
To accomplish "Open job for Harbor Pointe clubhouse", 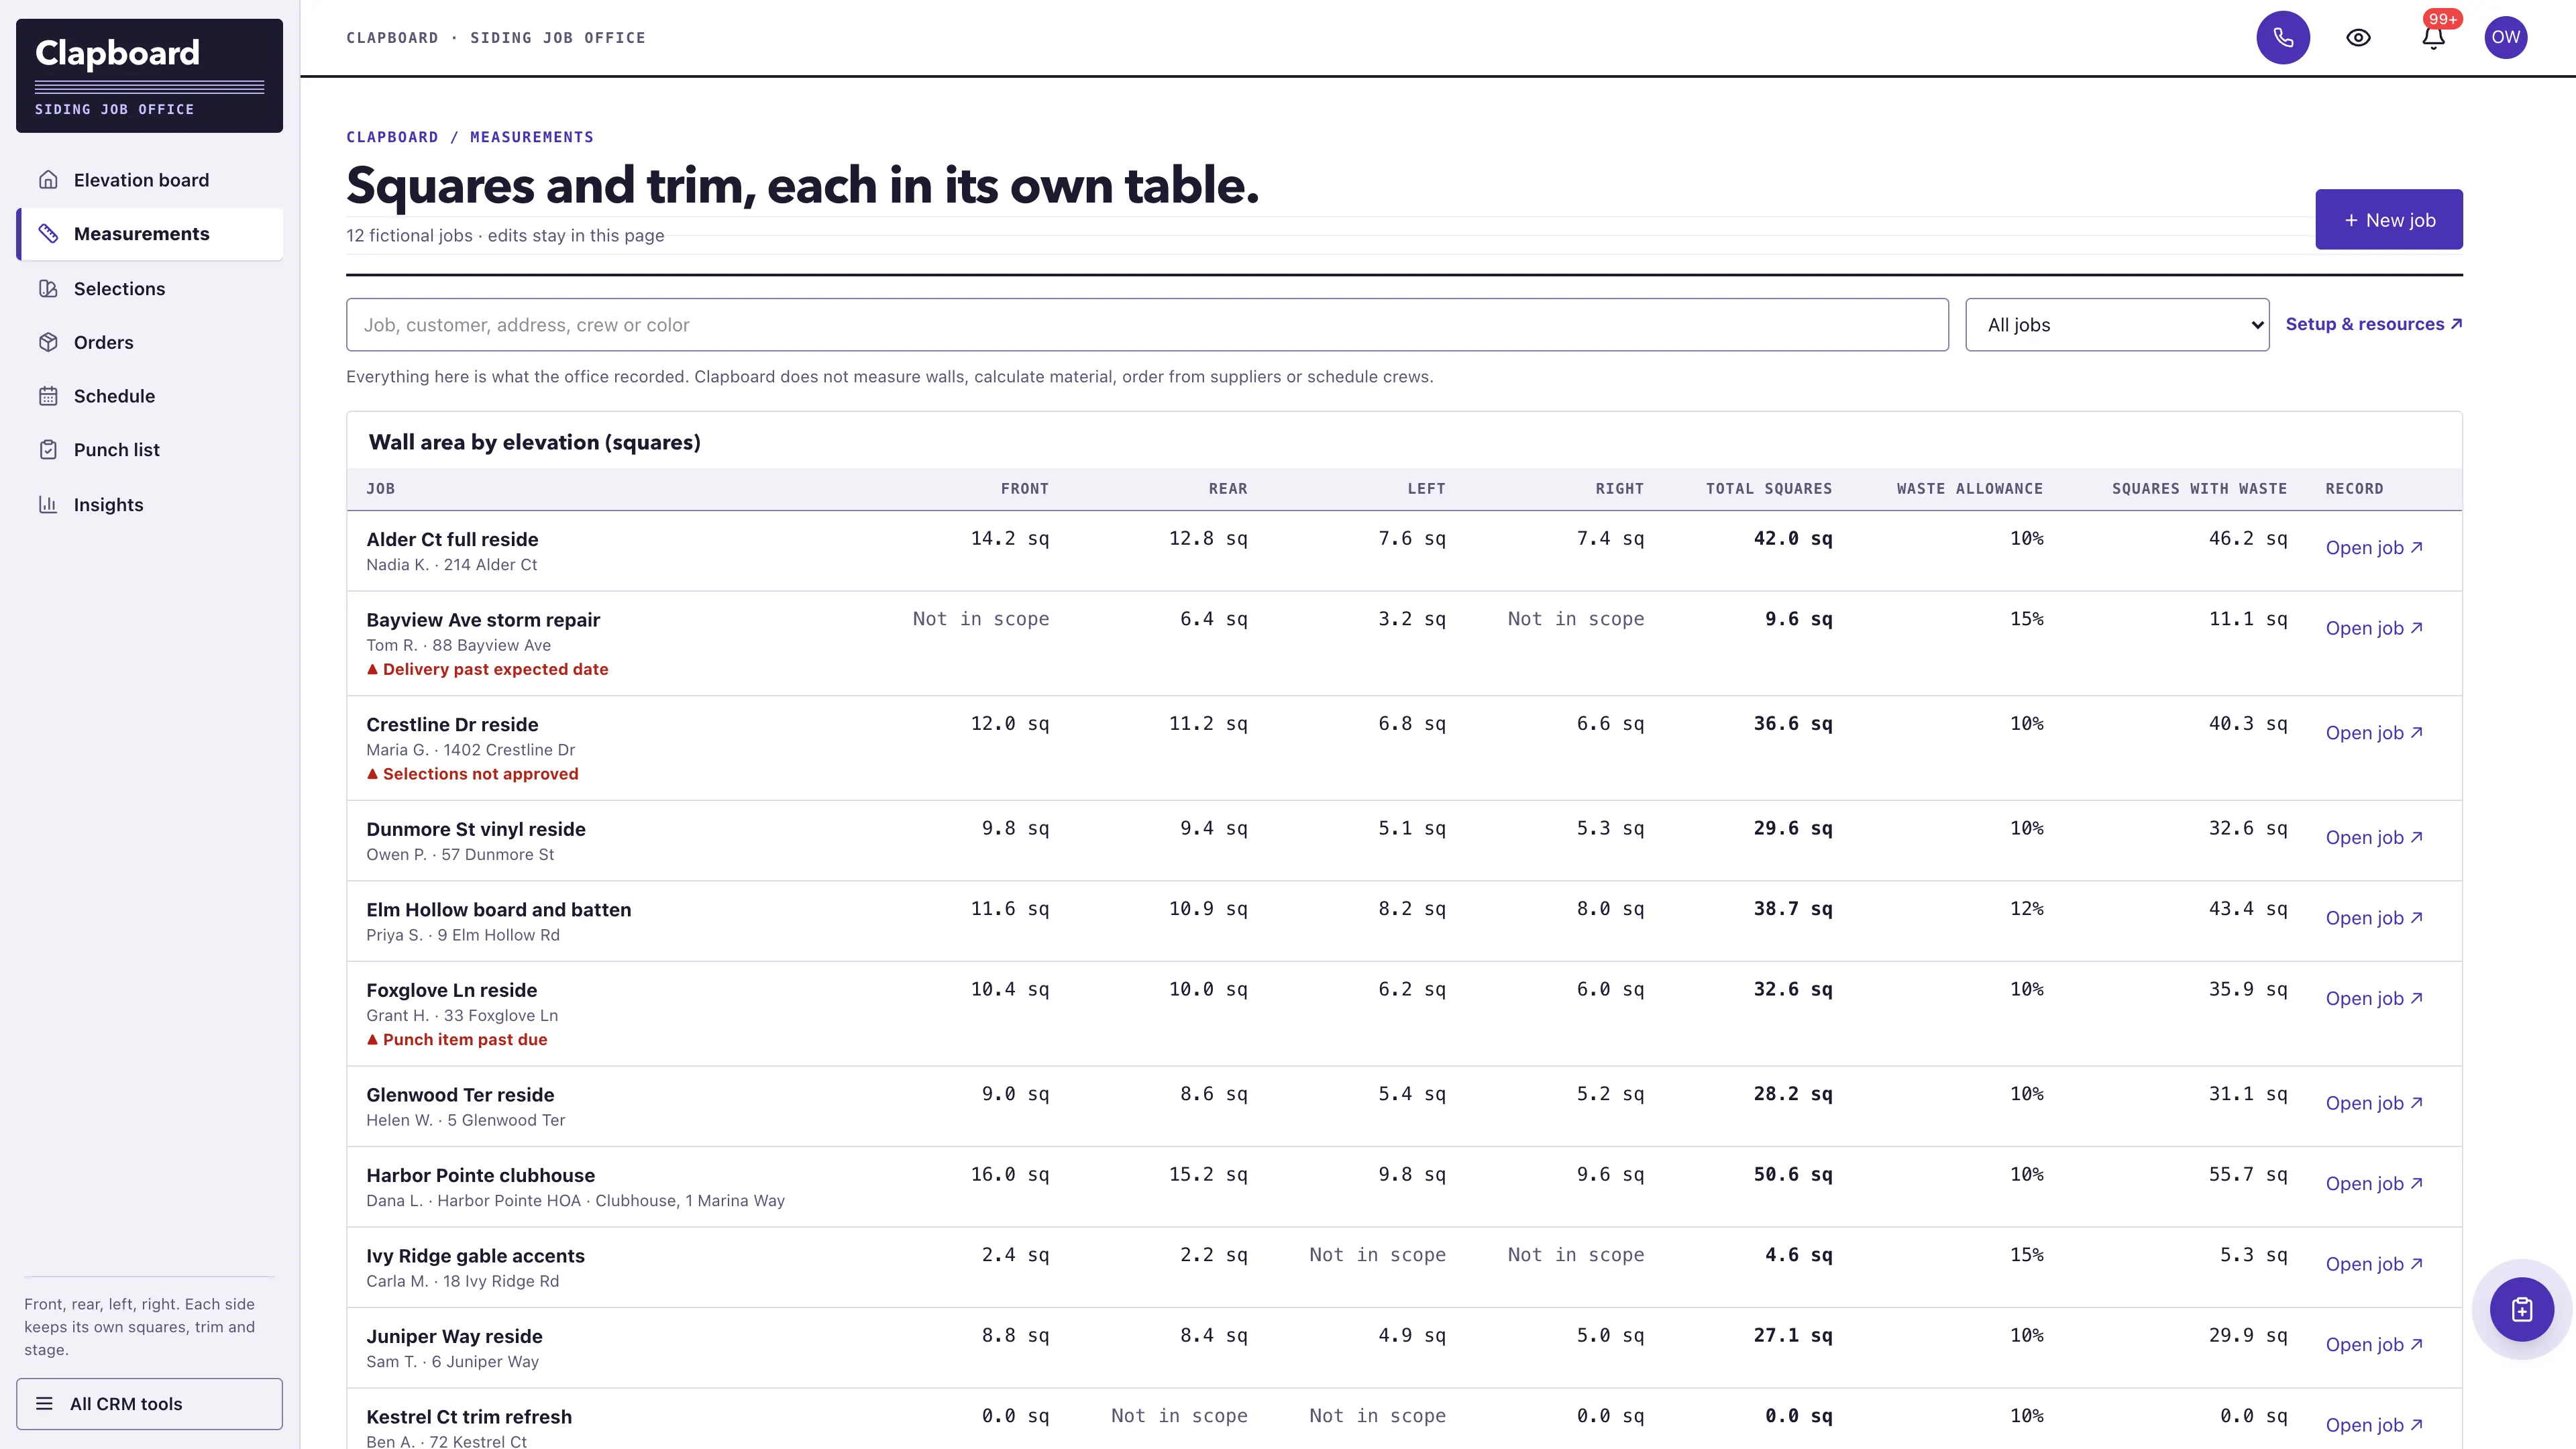I will click(x=2374, y=1183).
